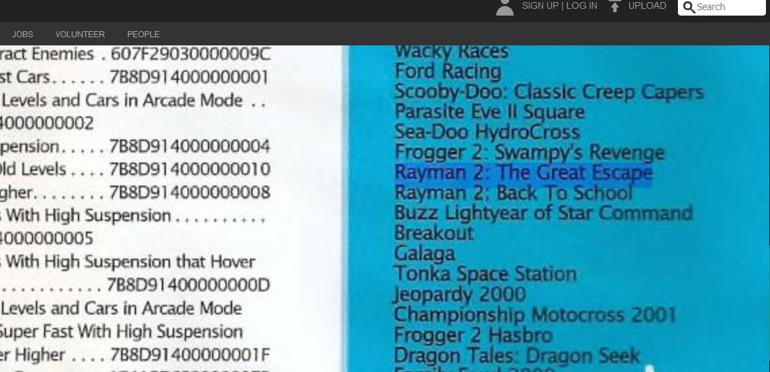Click code 607F29030000009C
Screen dimensions: 770x372
(x=190, y=54)
